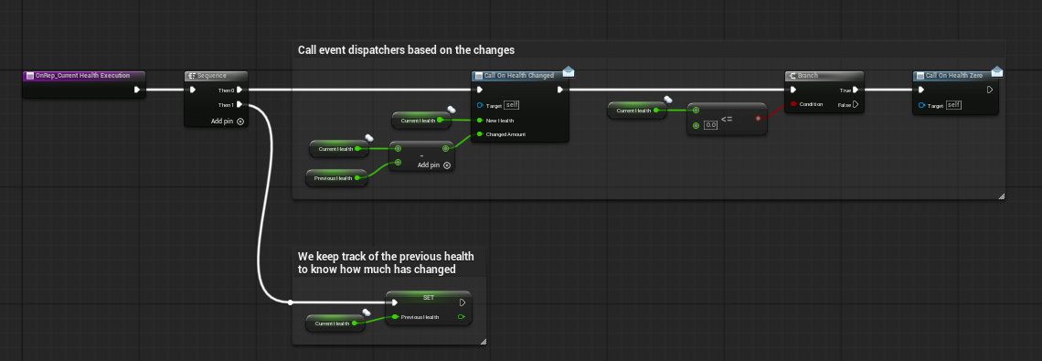This screenshot has height=361, width=1042.
Task: Click the Target pin on Call On Health Changed
Action: [480, 105]
